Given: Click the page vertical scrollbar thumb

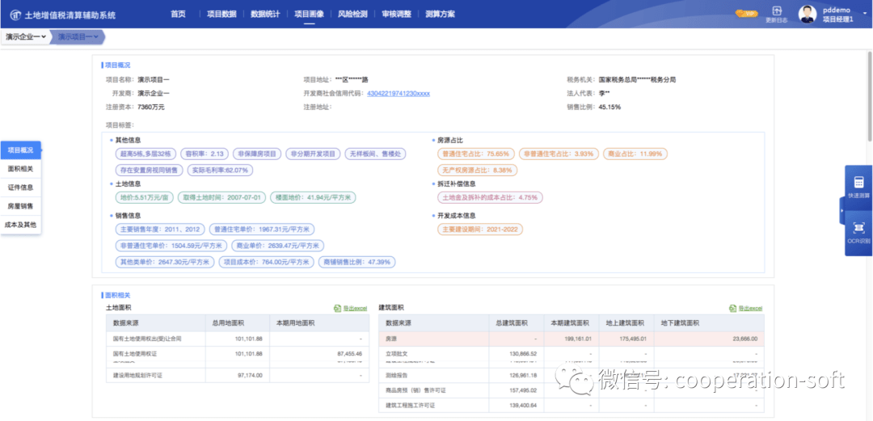Looking at the screenshot, I should (869, 96).
